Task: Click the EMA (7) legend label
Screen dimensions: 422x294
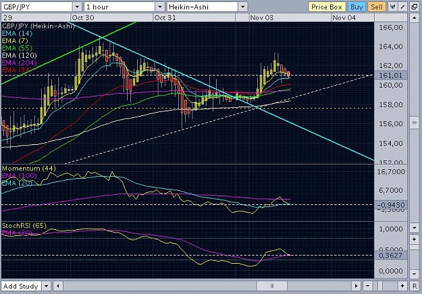Action: point(15,41)
